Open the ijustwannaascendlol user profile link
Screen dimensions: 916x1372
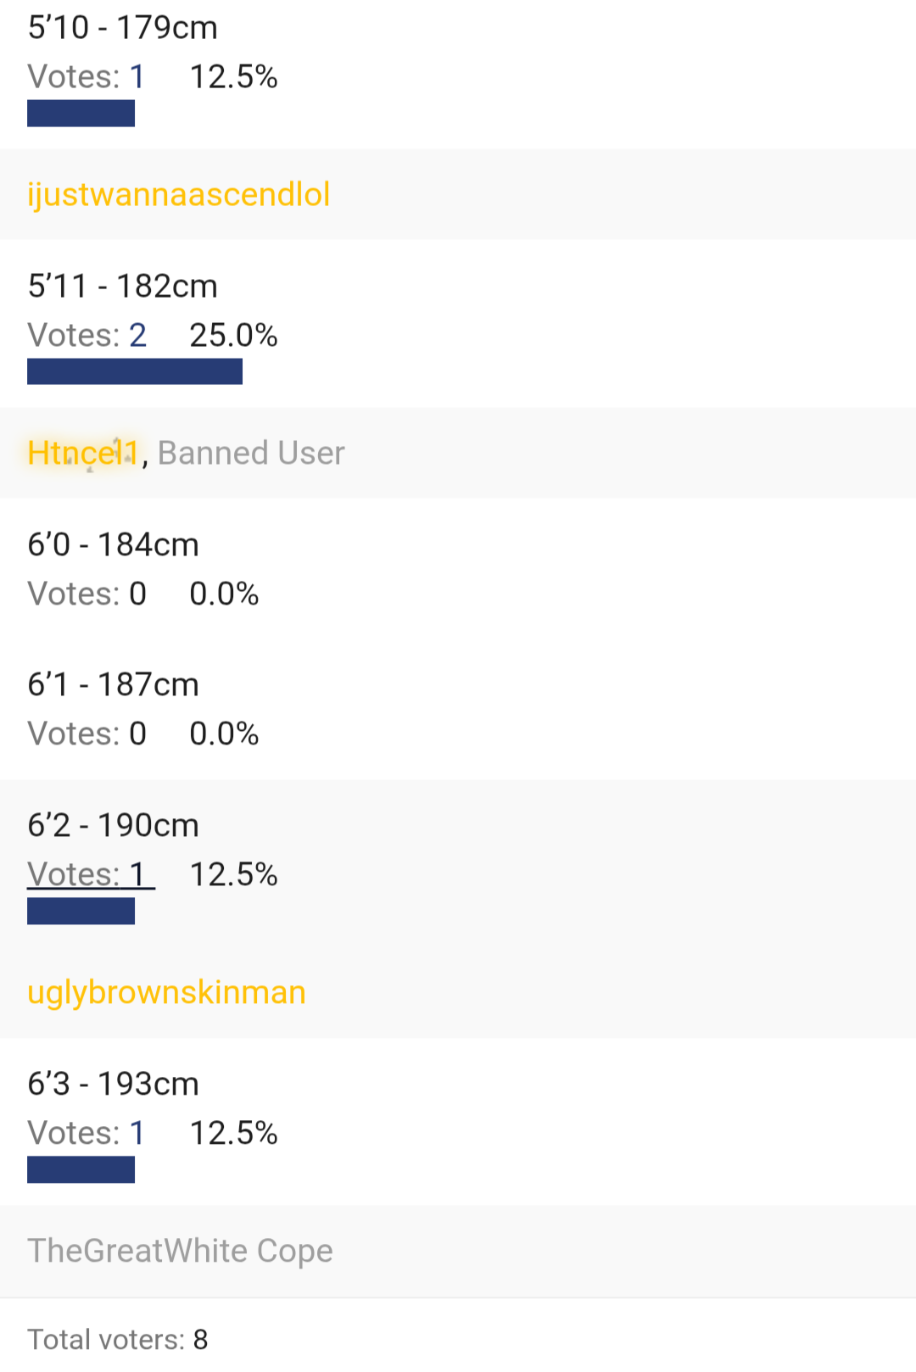(178, 194)
